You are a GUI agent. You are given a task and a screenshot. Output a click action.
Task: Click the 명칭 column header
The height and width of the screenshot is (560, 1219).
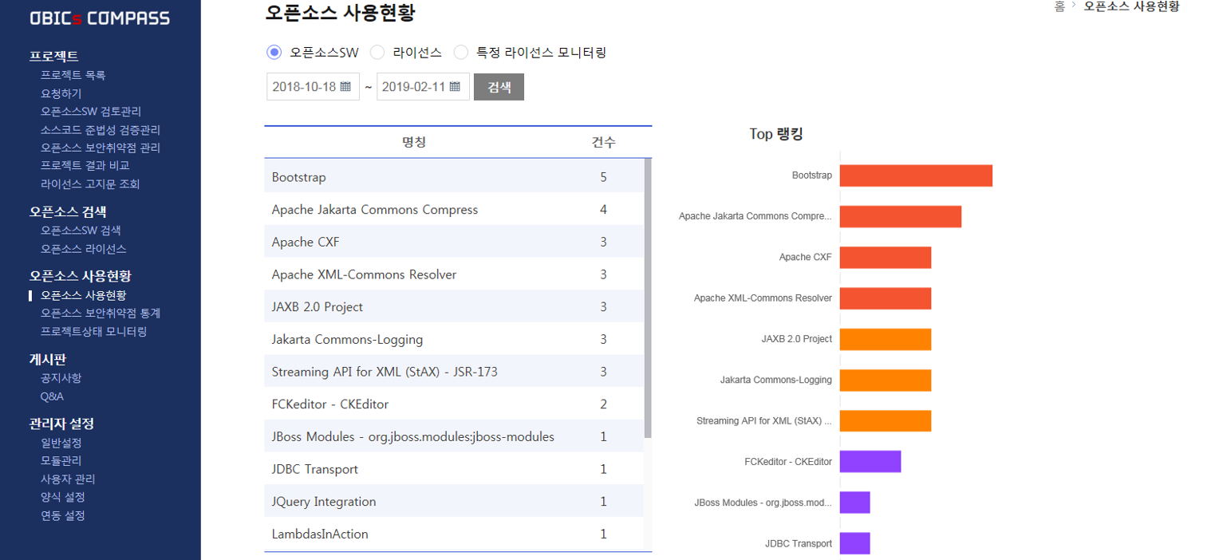click(x=414, y=142)
